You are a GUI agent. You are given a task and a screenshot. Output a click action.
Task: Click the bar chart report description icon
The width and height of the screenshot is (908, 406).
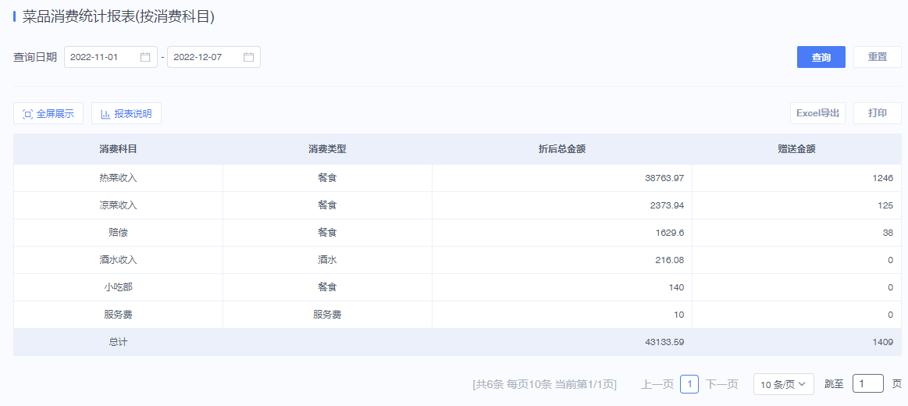click(105, 114)
